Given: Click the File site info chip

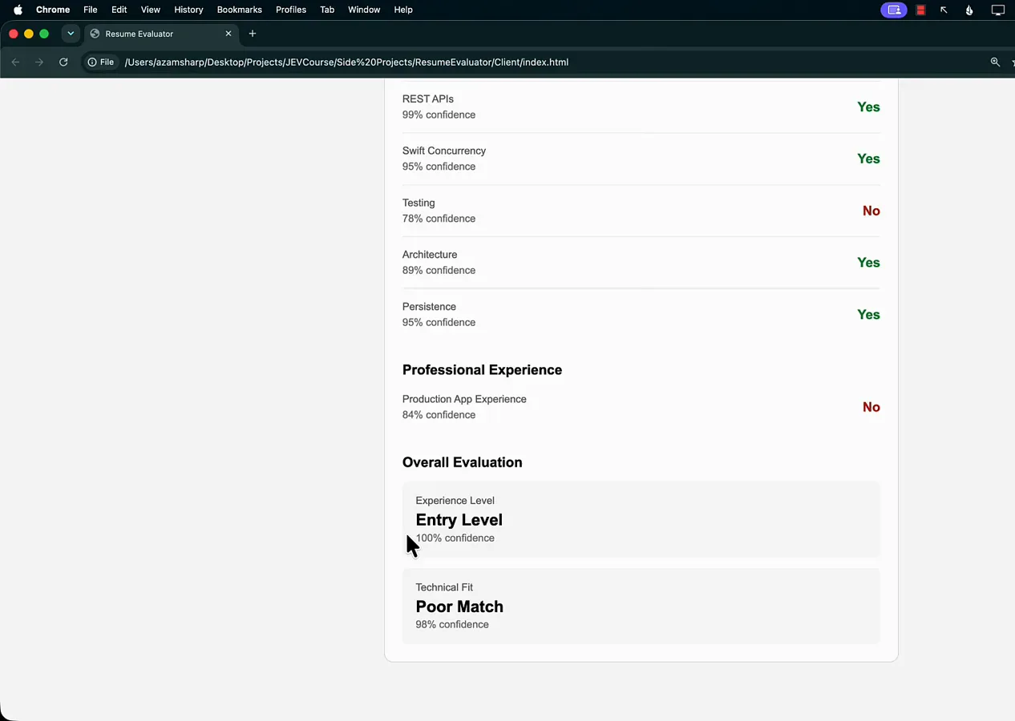Looking at the screenshot, I should 101,62.
